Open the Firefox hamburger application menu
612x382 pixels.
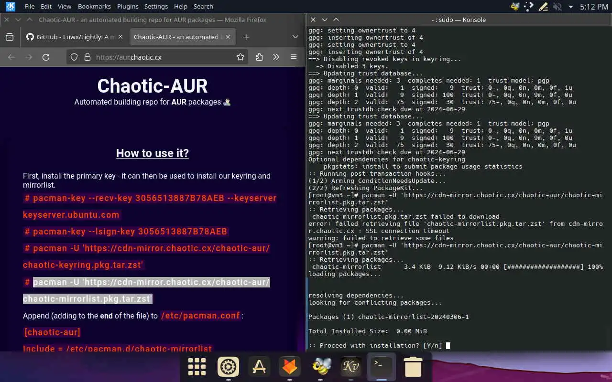(x=294, y=57)
